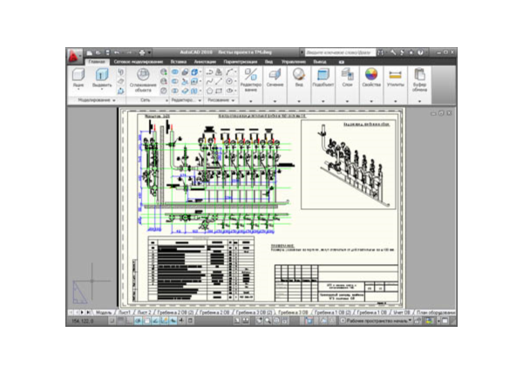Open the dropdown arrow below Выдавить

tap(102, 90)
